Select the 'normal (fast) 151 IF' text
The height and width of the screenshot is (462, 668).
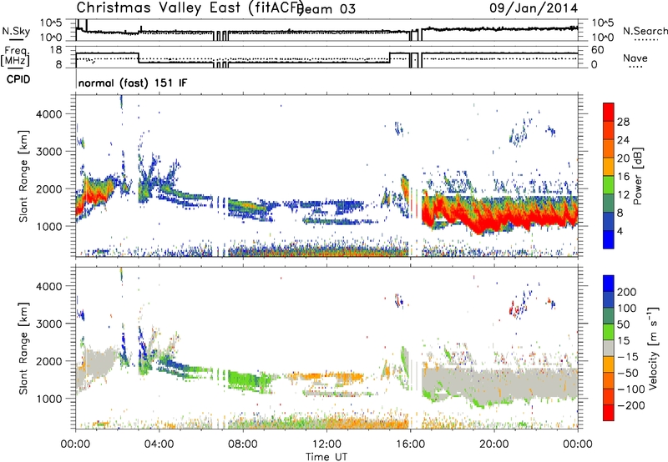click(133, 83)
